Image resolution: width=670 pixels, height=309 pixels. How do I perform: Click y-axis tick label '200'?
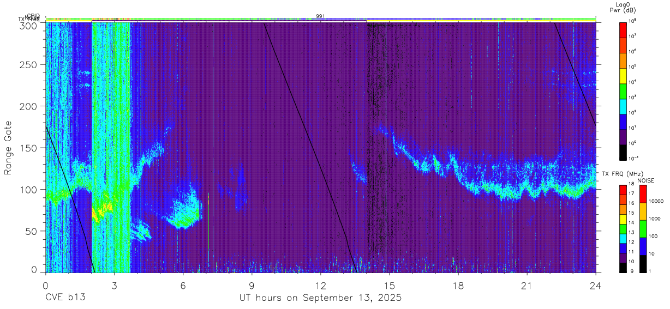click(x=29, y=107)
